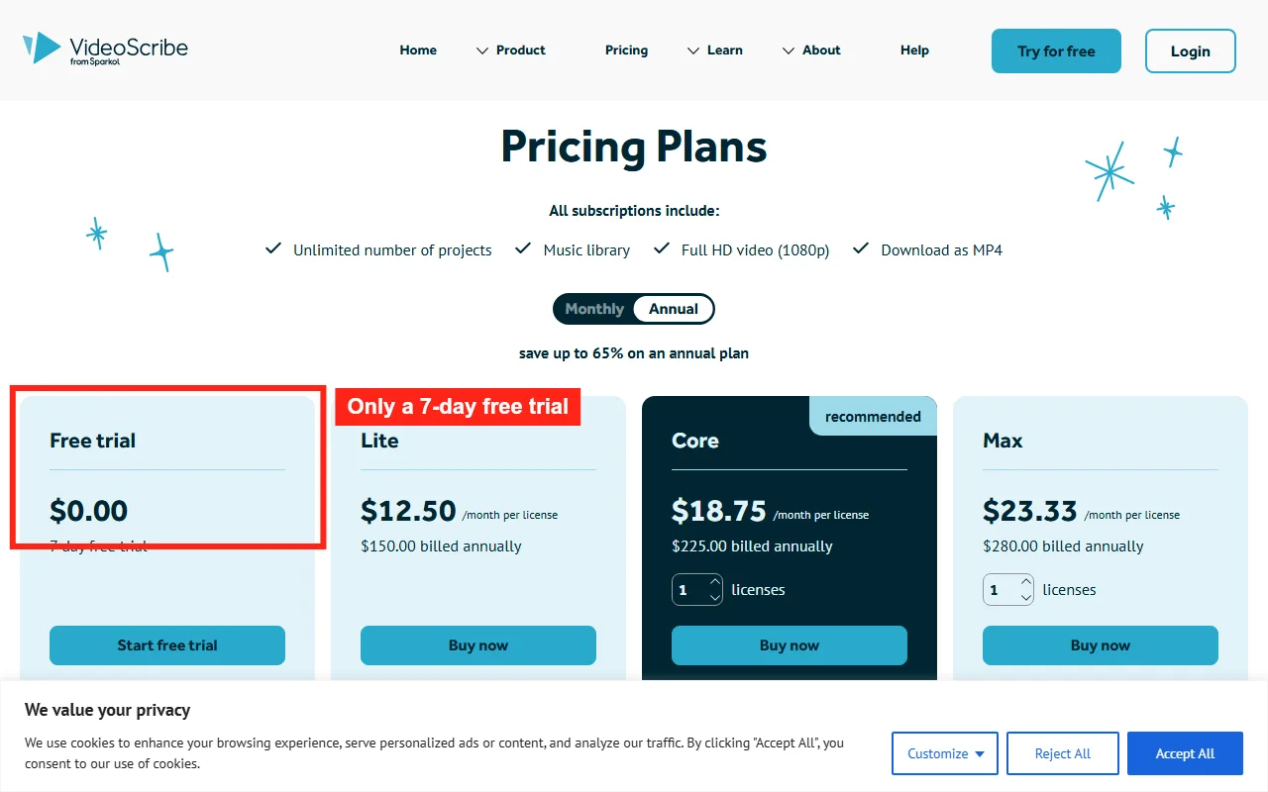Increase Max plan licenses using up arrow
The image size is (1268, 792).
[1026, 582]
